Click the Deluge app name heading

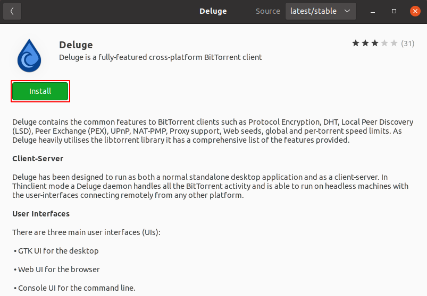tap(76, 45)
